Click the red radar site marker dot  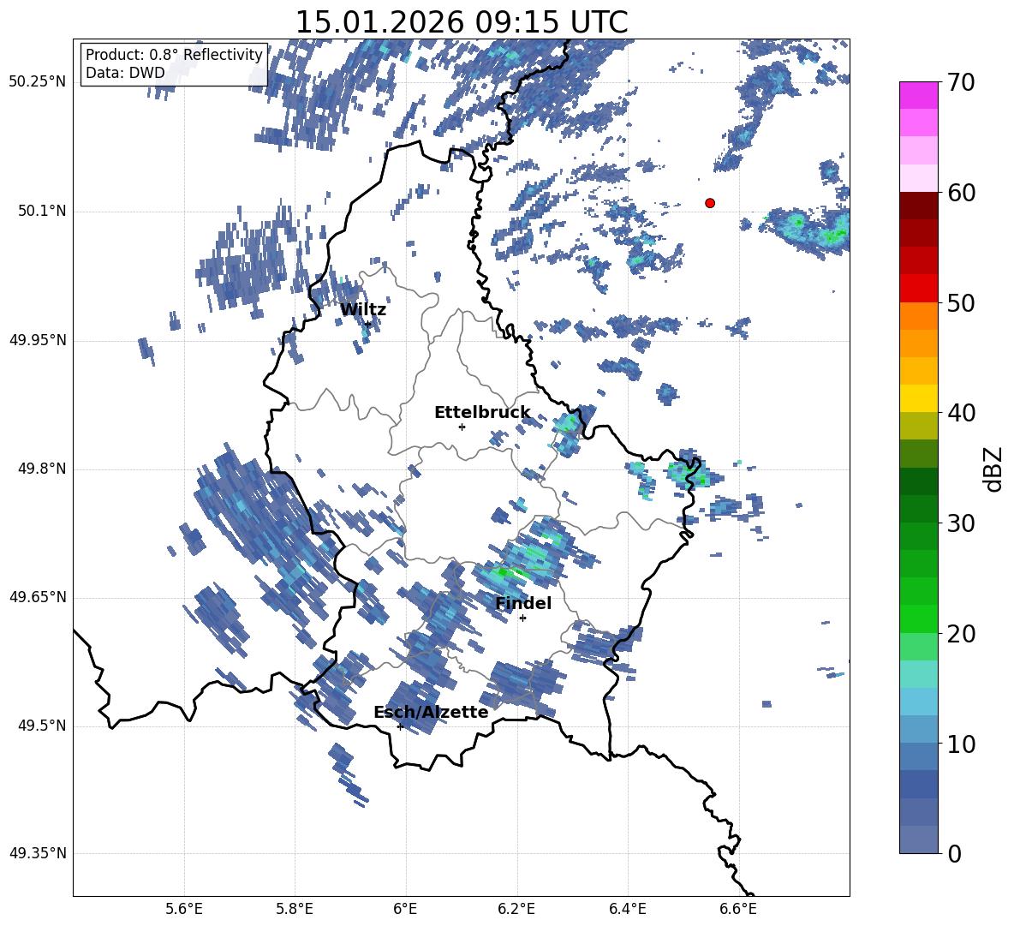click(710, 203)
